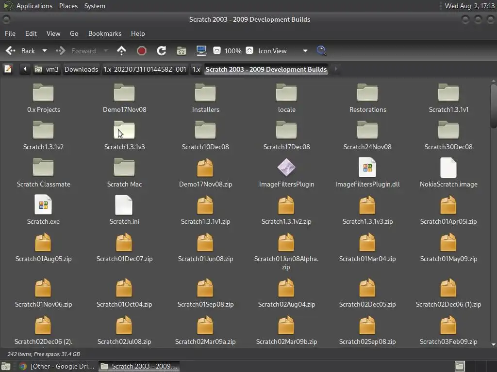
Task: Click the Scratch10Dec08 folder name
Action: [205, 147]
